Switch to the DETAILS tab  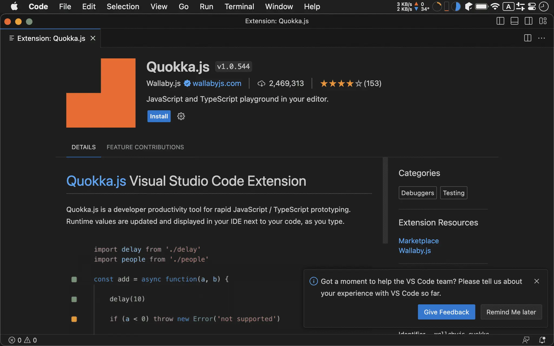84,147
